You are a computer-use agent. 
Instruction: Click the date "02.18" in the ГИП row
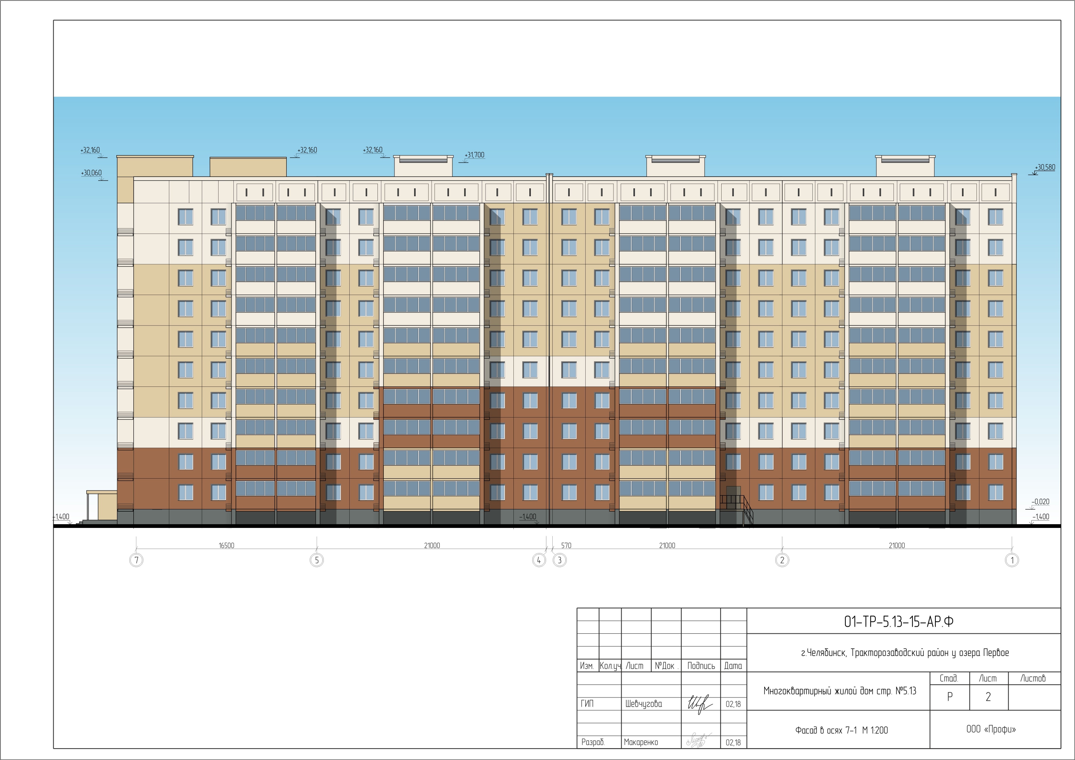[733, 704]
